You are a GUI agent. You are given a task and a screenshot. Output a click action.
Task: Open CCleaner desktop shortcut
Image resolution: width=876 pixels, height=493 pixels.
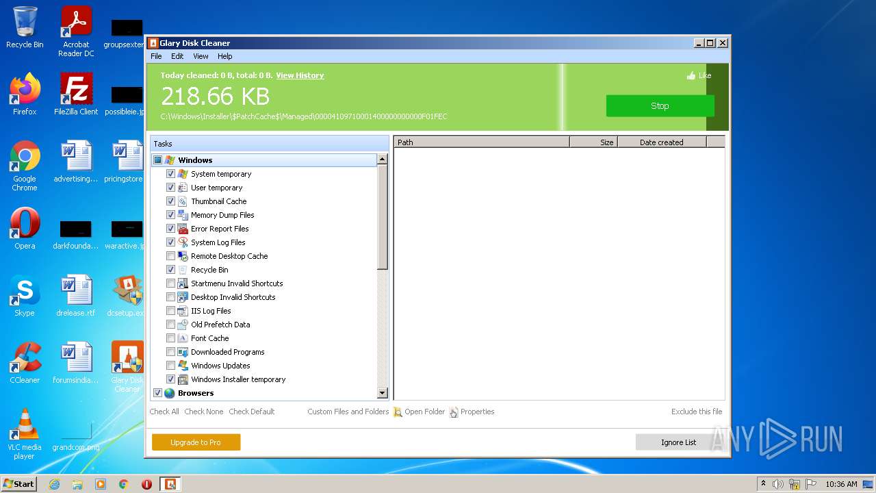pyautogui.click(x=25, y=363)
